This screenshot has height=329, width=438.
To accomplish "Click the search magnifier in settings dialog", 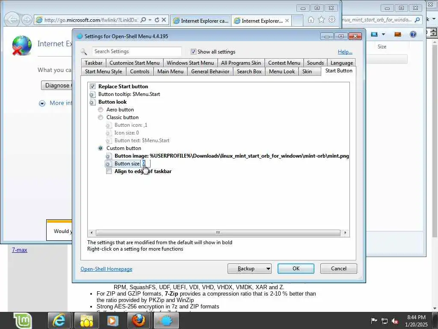I will coord(84,51).
